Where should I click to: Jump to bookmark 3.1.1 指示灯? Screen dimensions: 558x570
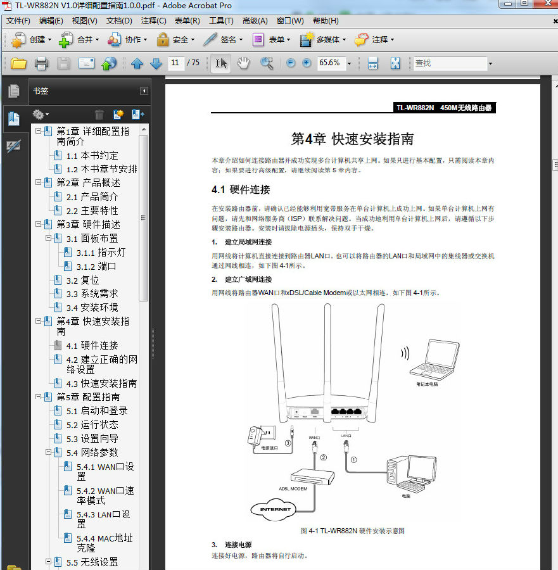(x=101, y=252)
